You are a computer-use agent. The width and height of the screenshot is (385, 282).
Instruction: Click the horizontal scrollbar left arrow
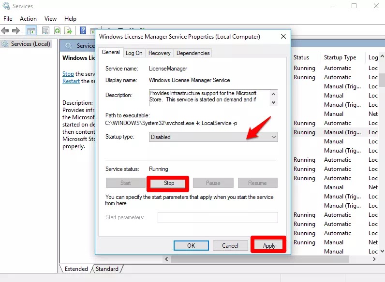[166, 259]
